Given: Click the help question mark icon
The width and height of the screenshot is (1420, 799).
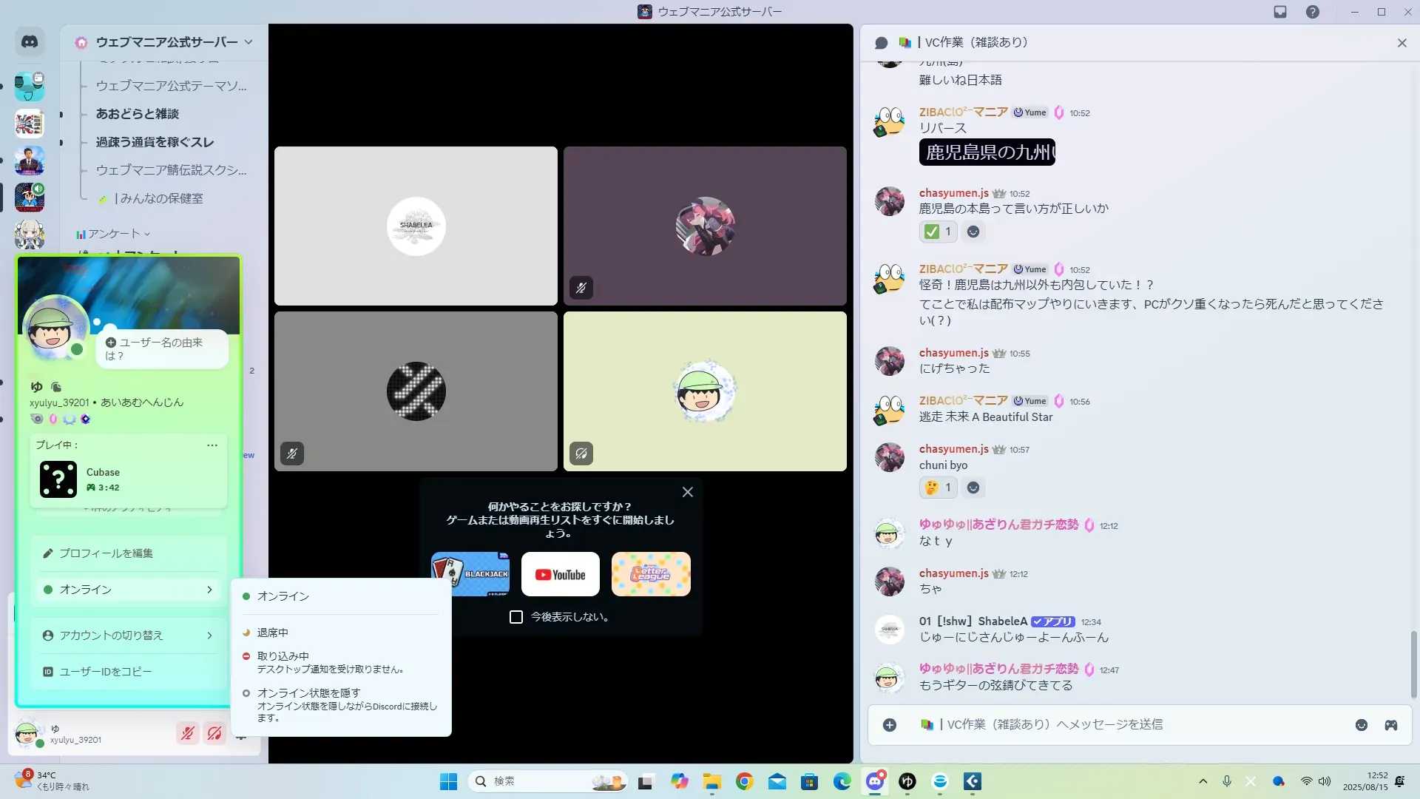Looking at the screenshot, I should (1312, 12).
